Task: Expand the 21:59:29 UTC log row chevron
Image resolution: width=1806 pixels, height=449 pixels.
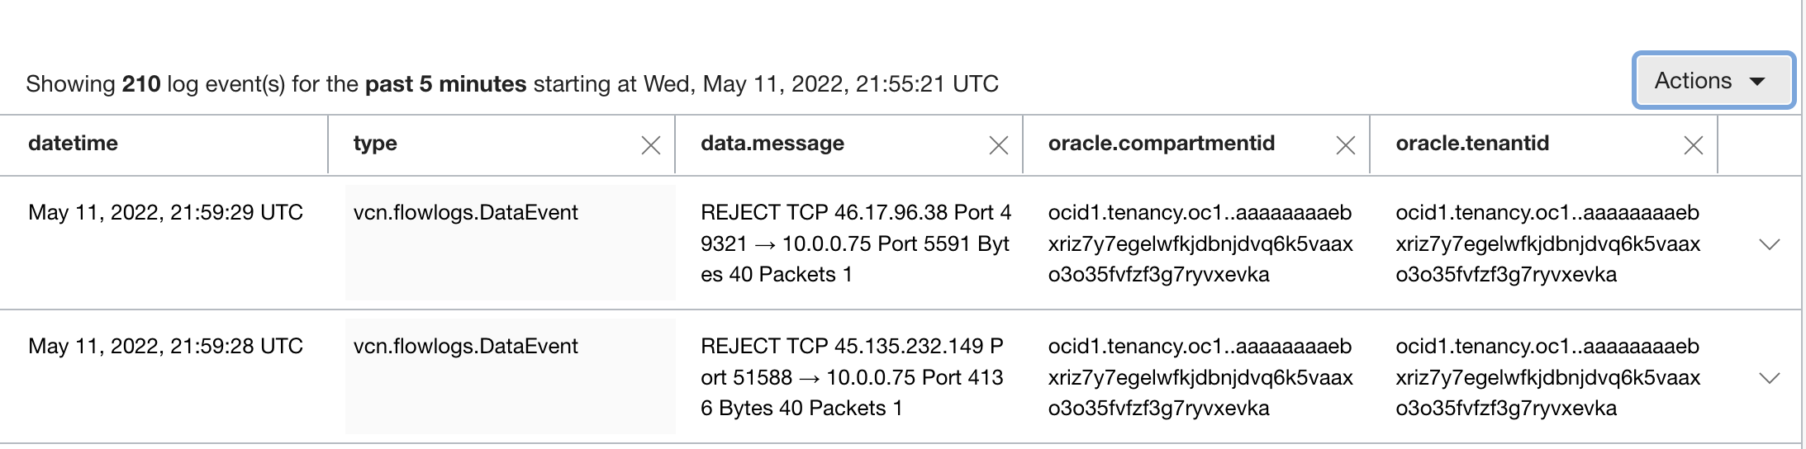Action: 1769,244
